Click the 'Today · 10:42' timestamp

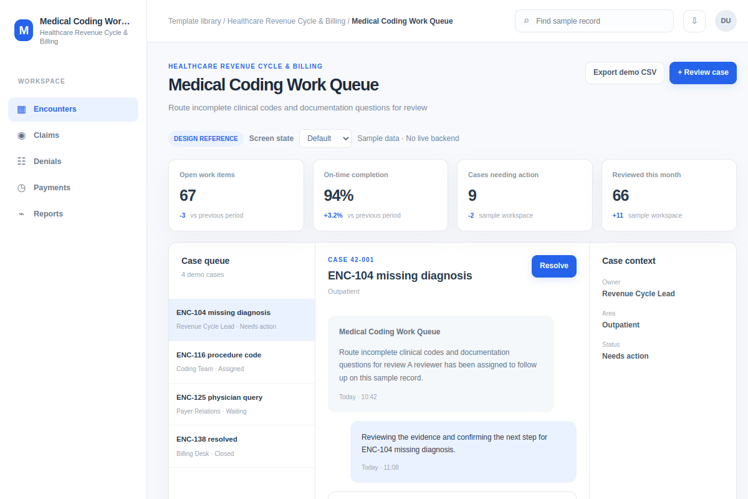(358, 397)
